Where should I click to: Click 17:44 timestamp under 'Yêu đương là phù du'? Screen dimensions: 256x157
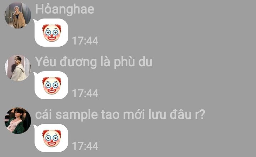[85, 93]
